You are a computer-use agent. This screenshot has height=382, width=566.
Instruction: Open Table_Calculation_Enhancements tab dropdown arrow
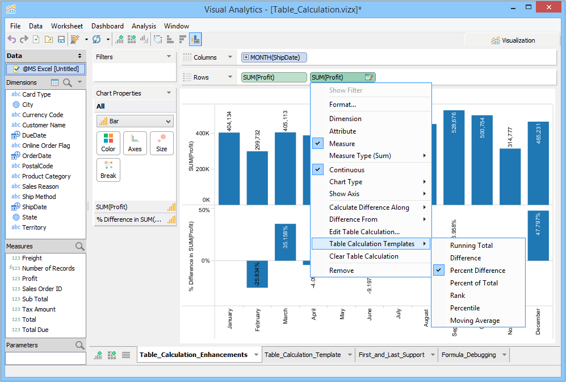pyautogui.click(x=256, y=355)
